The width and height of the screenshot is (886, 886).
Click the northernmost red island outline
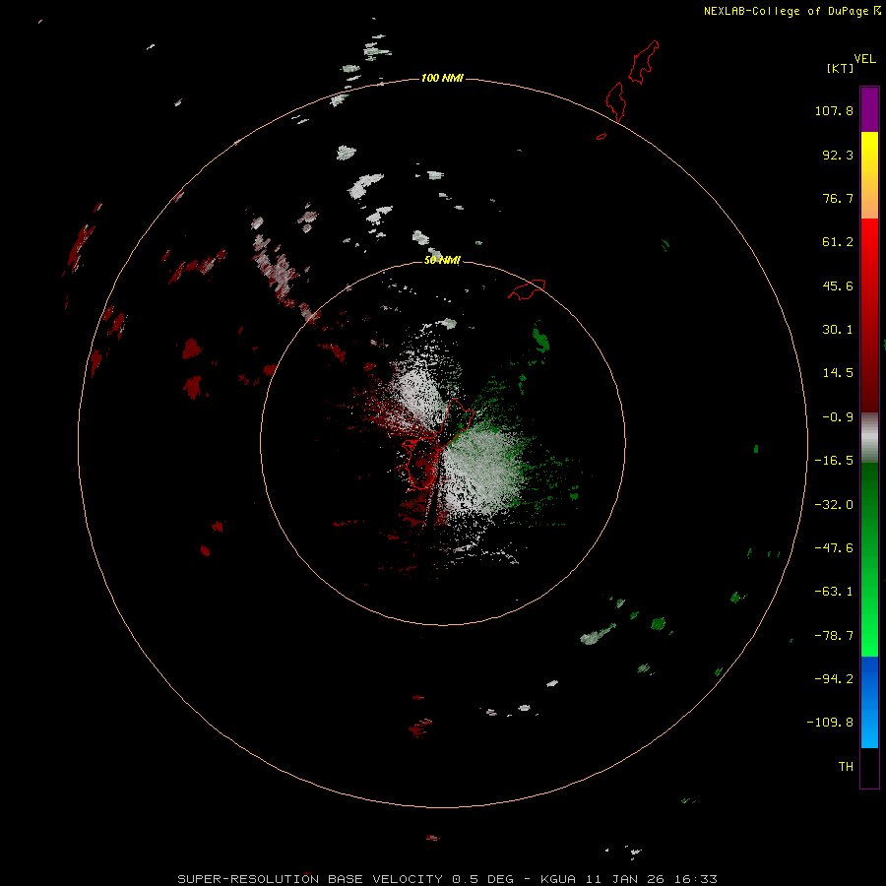point(644,62)
